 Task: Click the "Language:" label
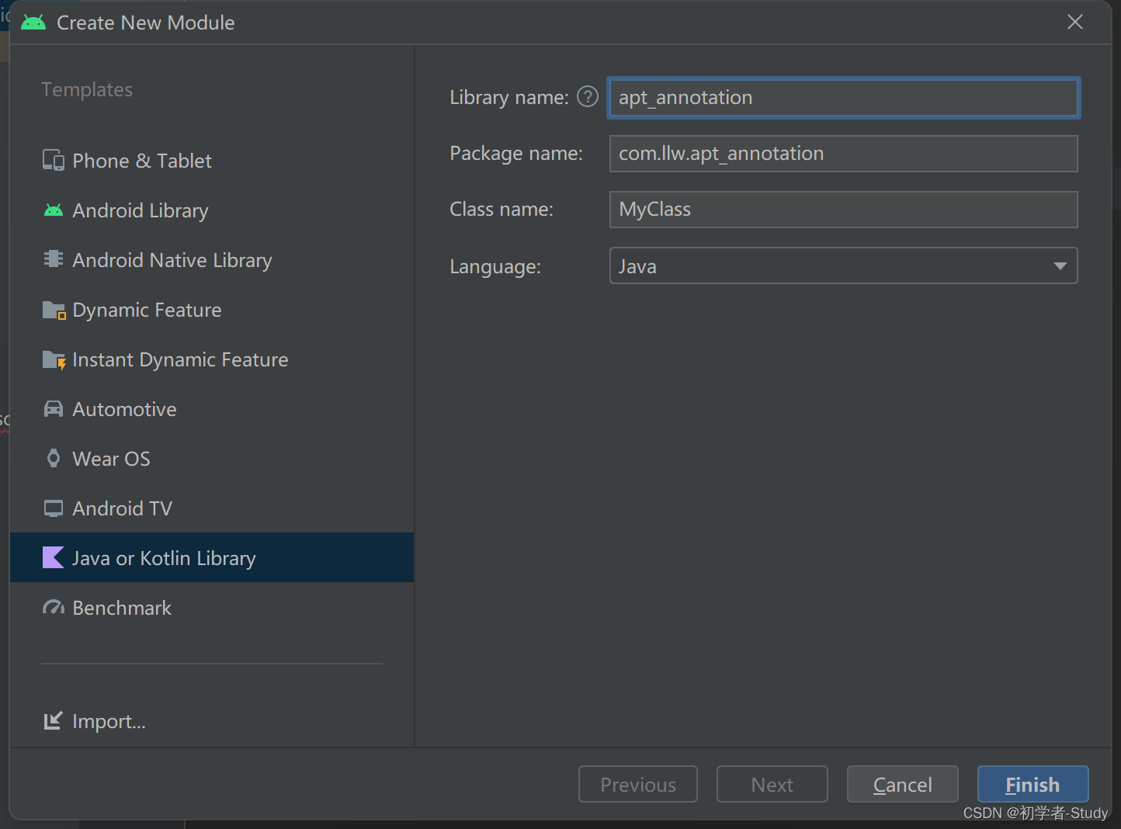tap(495, 266)
